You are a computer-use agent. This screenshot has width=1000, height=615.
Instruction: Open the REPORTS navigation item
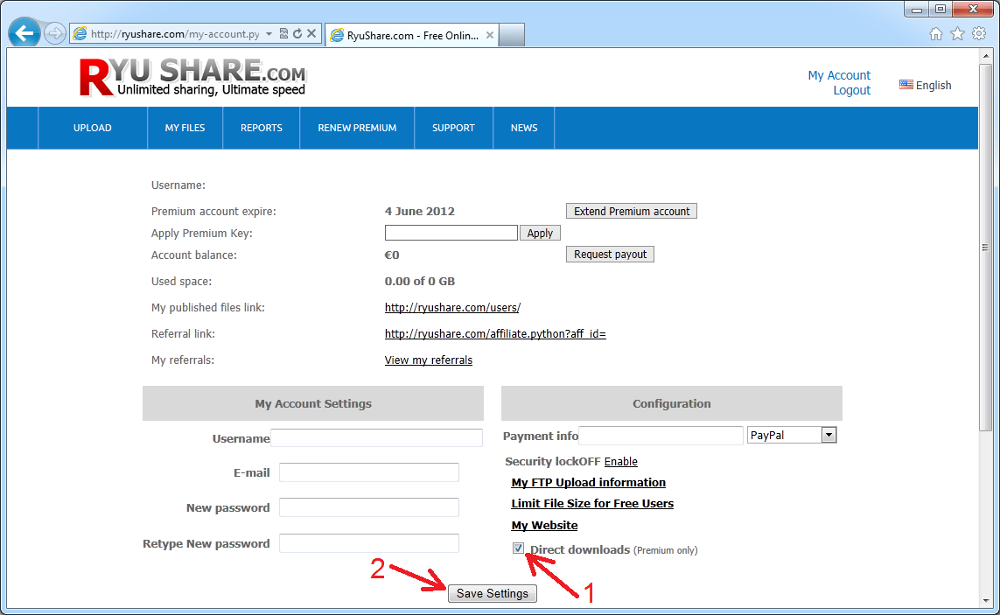(262, 128)
